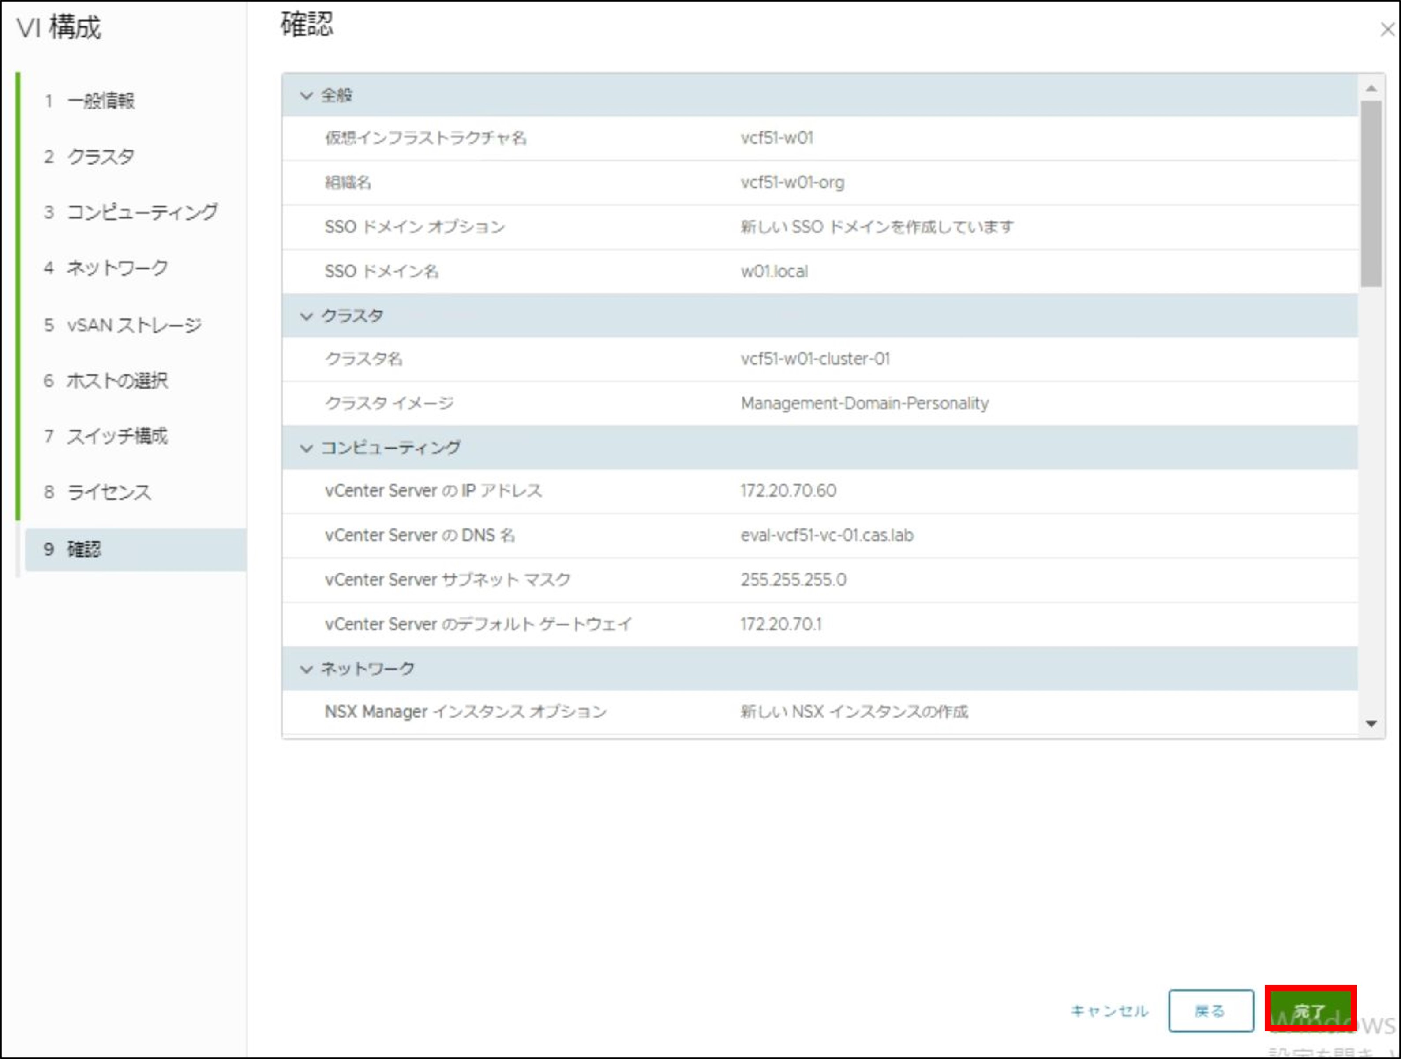Collapse the 全般 section chevron
Image resolution: width=1401 pixels, height=1059 pixels.
point(307,96)
